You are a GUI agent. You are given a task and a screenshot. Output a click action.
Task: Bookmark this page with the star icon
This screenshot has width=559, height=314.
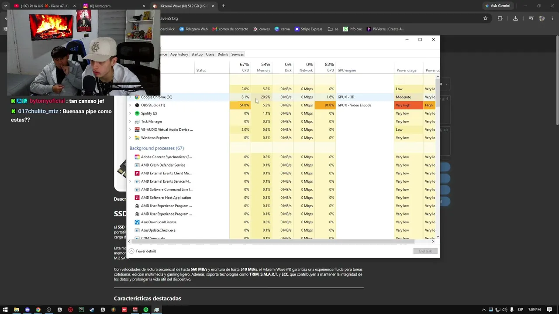(x=485, y=18)
